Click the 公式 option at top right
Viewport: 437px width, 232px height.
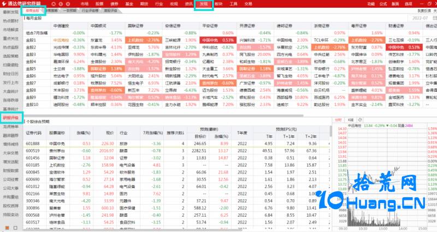[x=383, y=4]
